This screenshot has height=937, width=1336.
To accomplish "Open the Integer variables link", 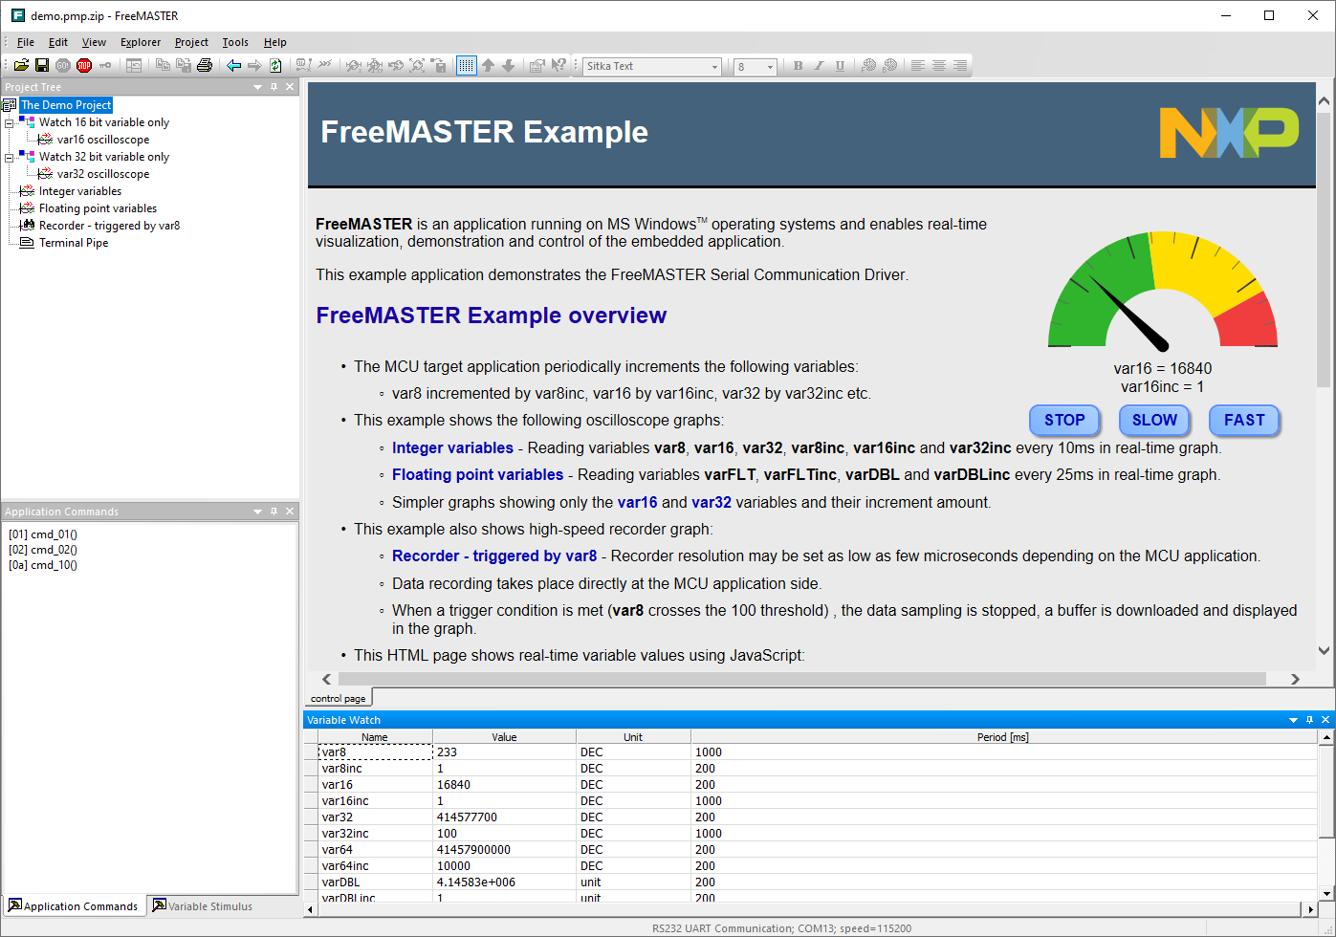I will (452, 447).
